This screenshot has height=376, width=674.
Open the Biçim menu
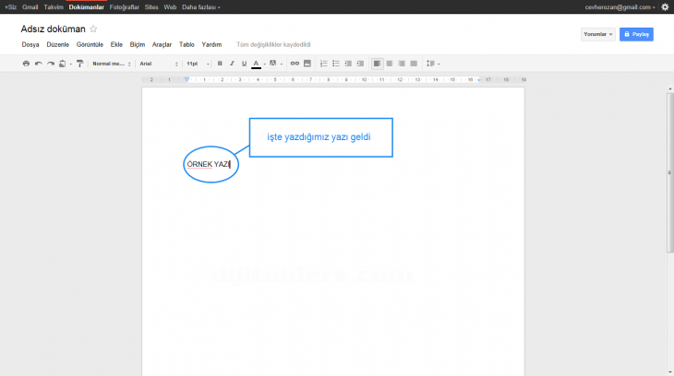point(138,44)
